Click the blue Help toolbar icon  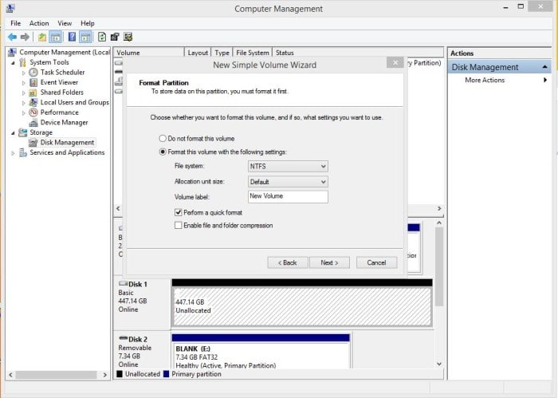click(x=72, y=37)
